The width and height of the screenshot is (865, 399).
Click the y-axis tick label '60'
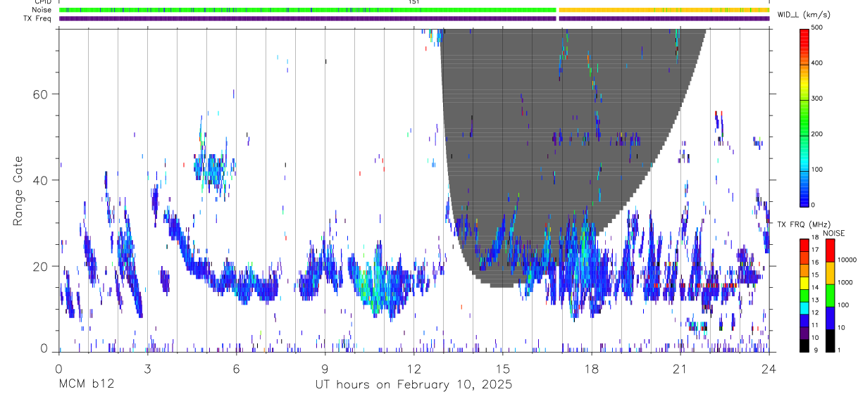tap(41, 94)
